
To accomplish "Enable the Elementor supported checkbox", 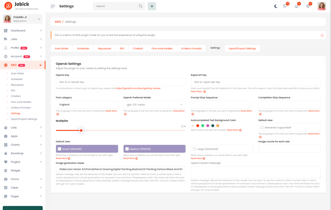I will (262, 127).
